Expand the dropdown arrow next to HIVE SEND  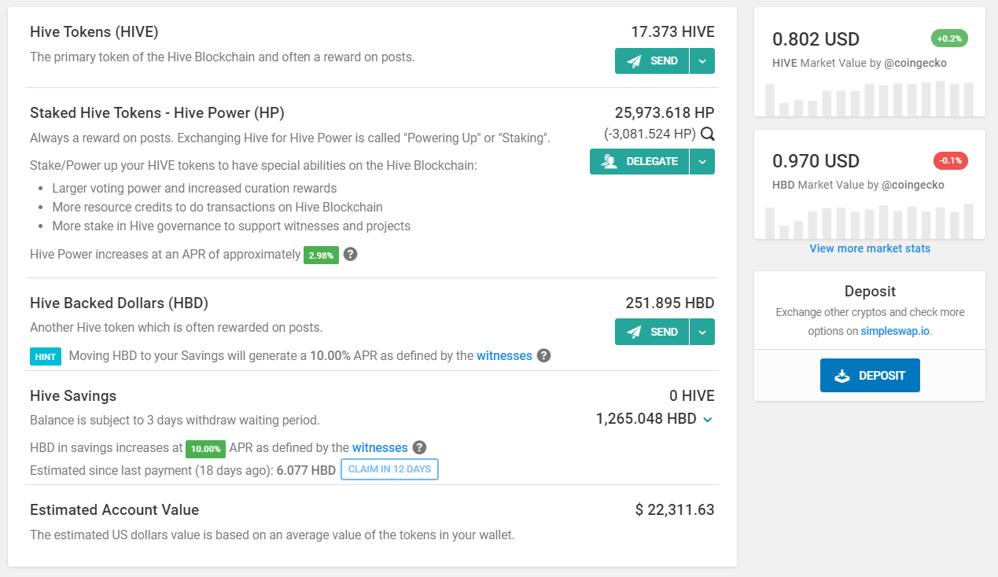(x=702, y=61)
